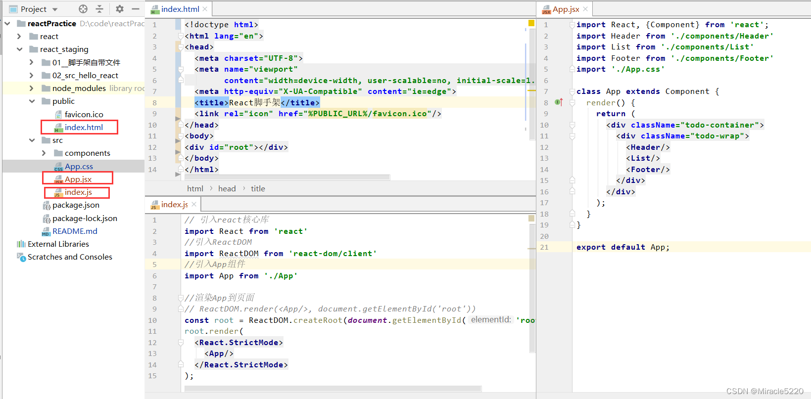Screen dimensions: 811x399
Task: Collapse the src folder
Action: [x=32, y=140]
